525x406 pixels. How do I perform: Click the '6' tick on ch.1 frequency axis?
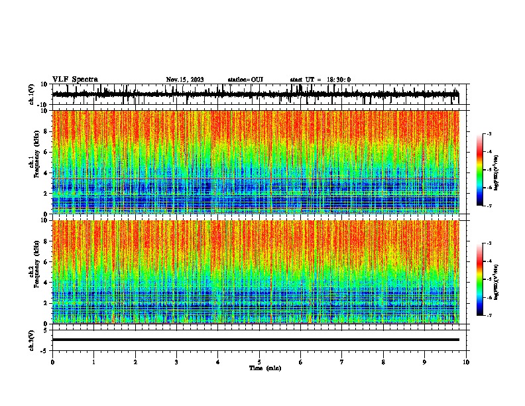pyautogui.click(x=46, y=152)
